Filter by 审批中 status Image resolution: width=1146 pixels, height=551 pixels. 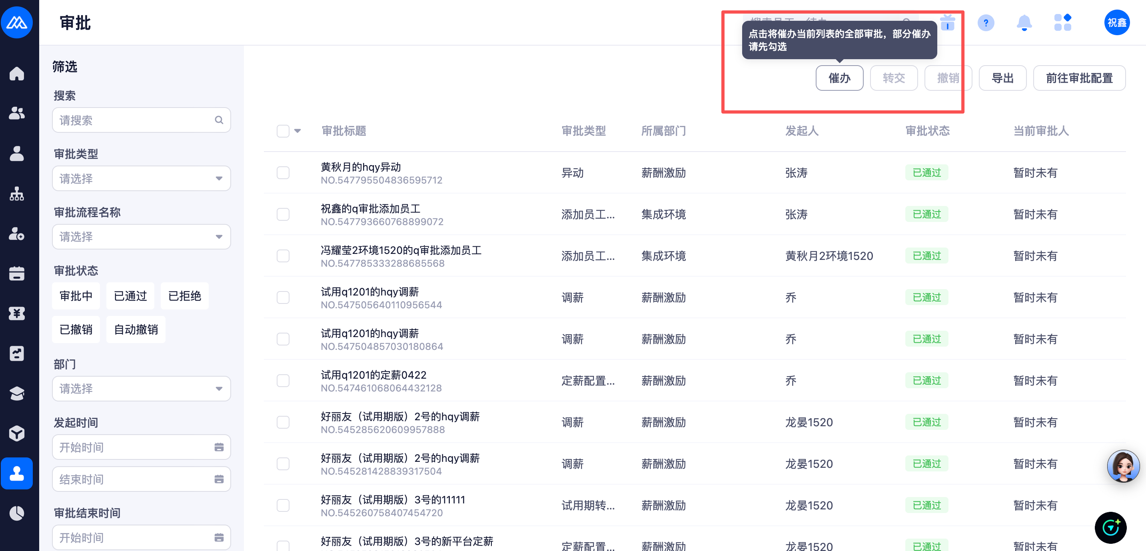(x=76, y=296)
